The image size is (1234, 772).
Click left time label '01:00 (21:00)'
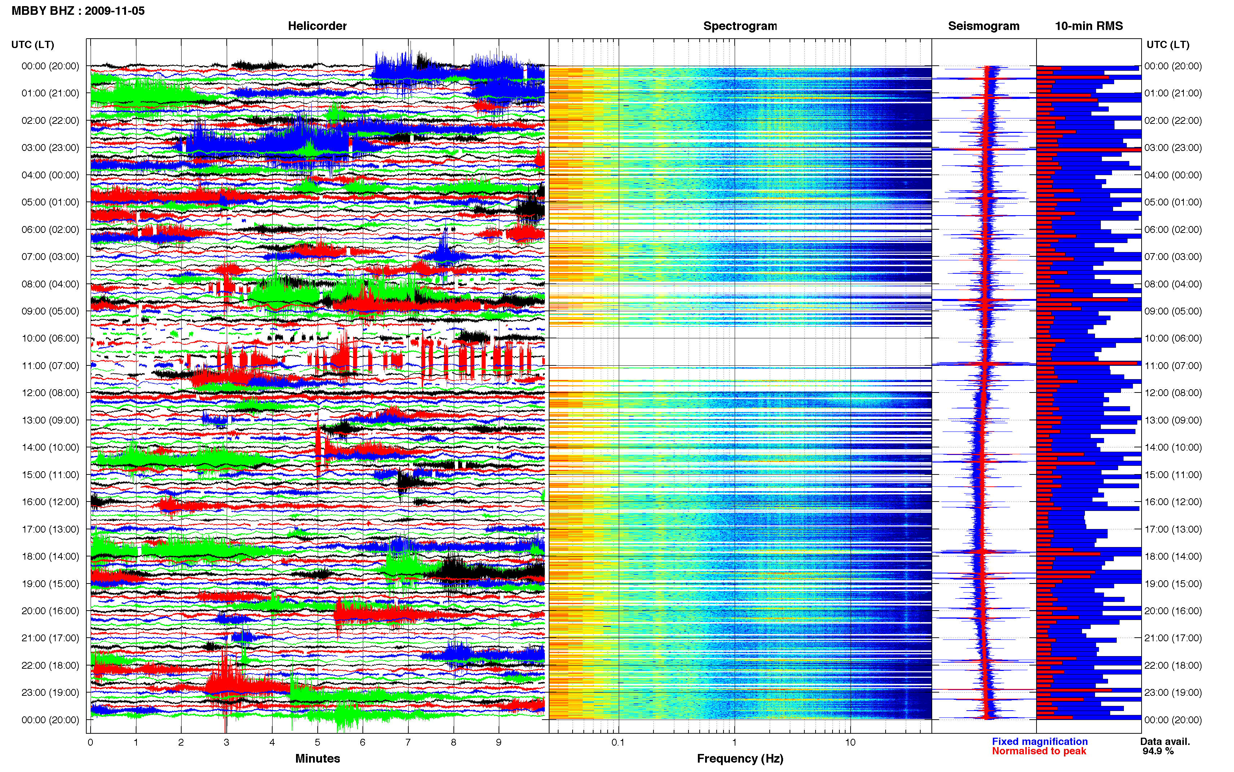pyautogui.click(x=50, y=94)
